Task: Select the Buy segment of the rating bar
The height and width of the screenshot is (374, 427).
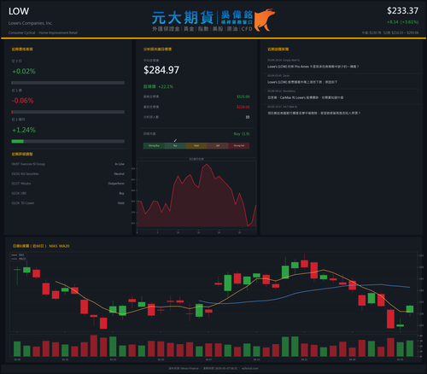Action: click(175, 146)
